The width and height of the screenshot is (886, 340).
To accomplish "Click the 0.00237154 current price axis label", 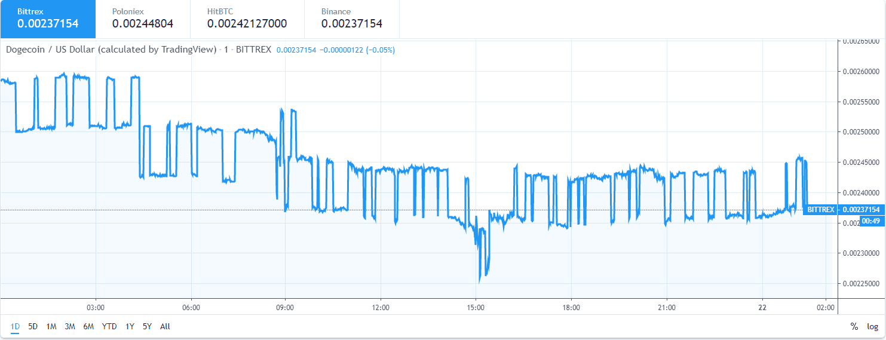I will (x=860, y=210).
